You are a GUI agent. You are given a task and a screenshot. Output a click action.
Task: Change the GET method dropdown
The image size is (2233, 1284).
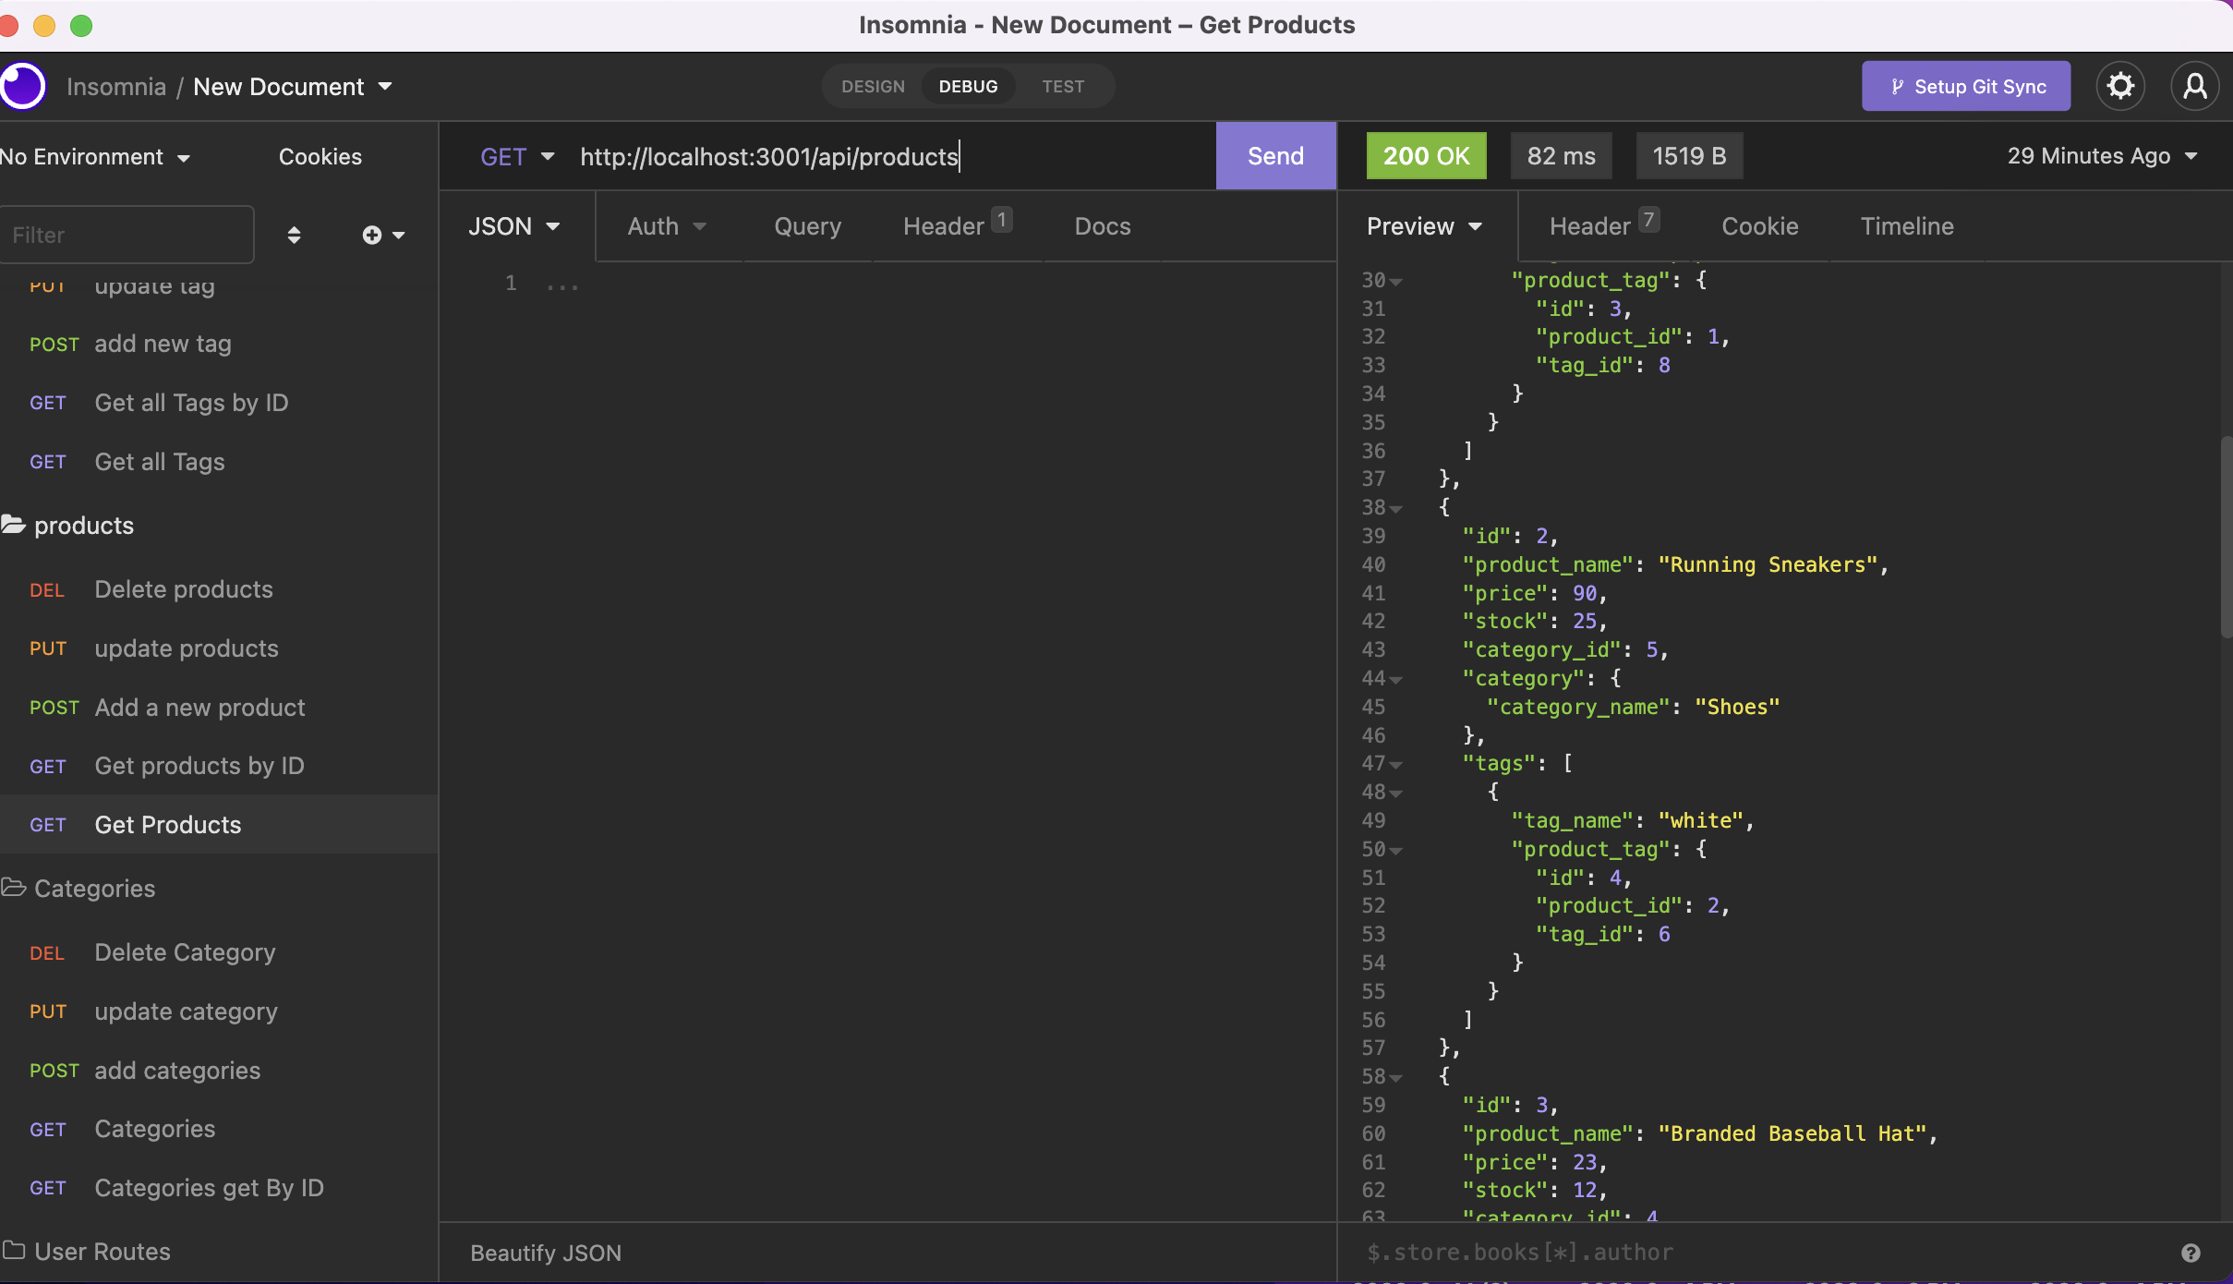tap(517, 156)
